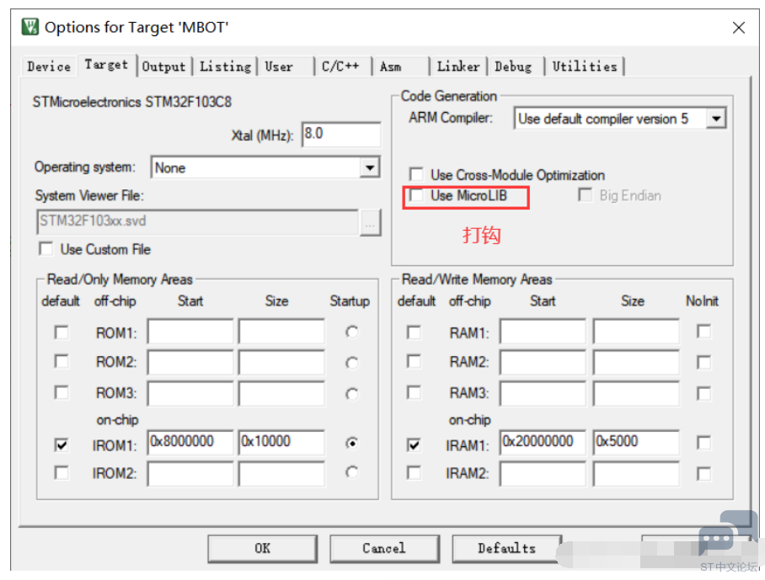
Task: Check the ROM2 default checkbox
Action: coord(62,362)
